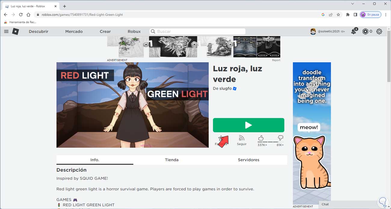Click the game thumbnail image
The height and width of the screenshot is (209, 391).
tap(132, 105)
